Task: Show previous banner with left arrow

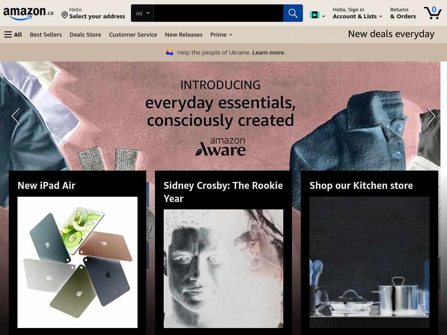Action: [x=16, y=116]
